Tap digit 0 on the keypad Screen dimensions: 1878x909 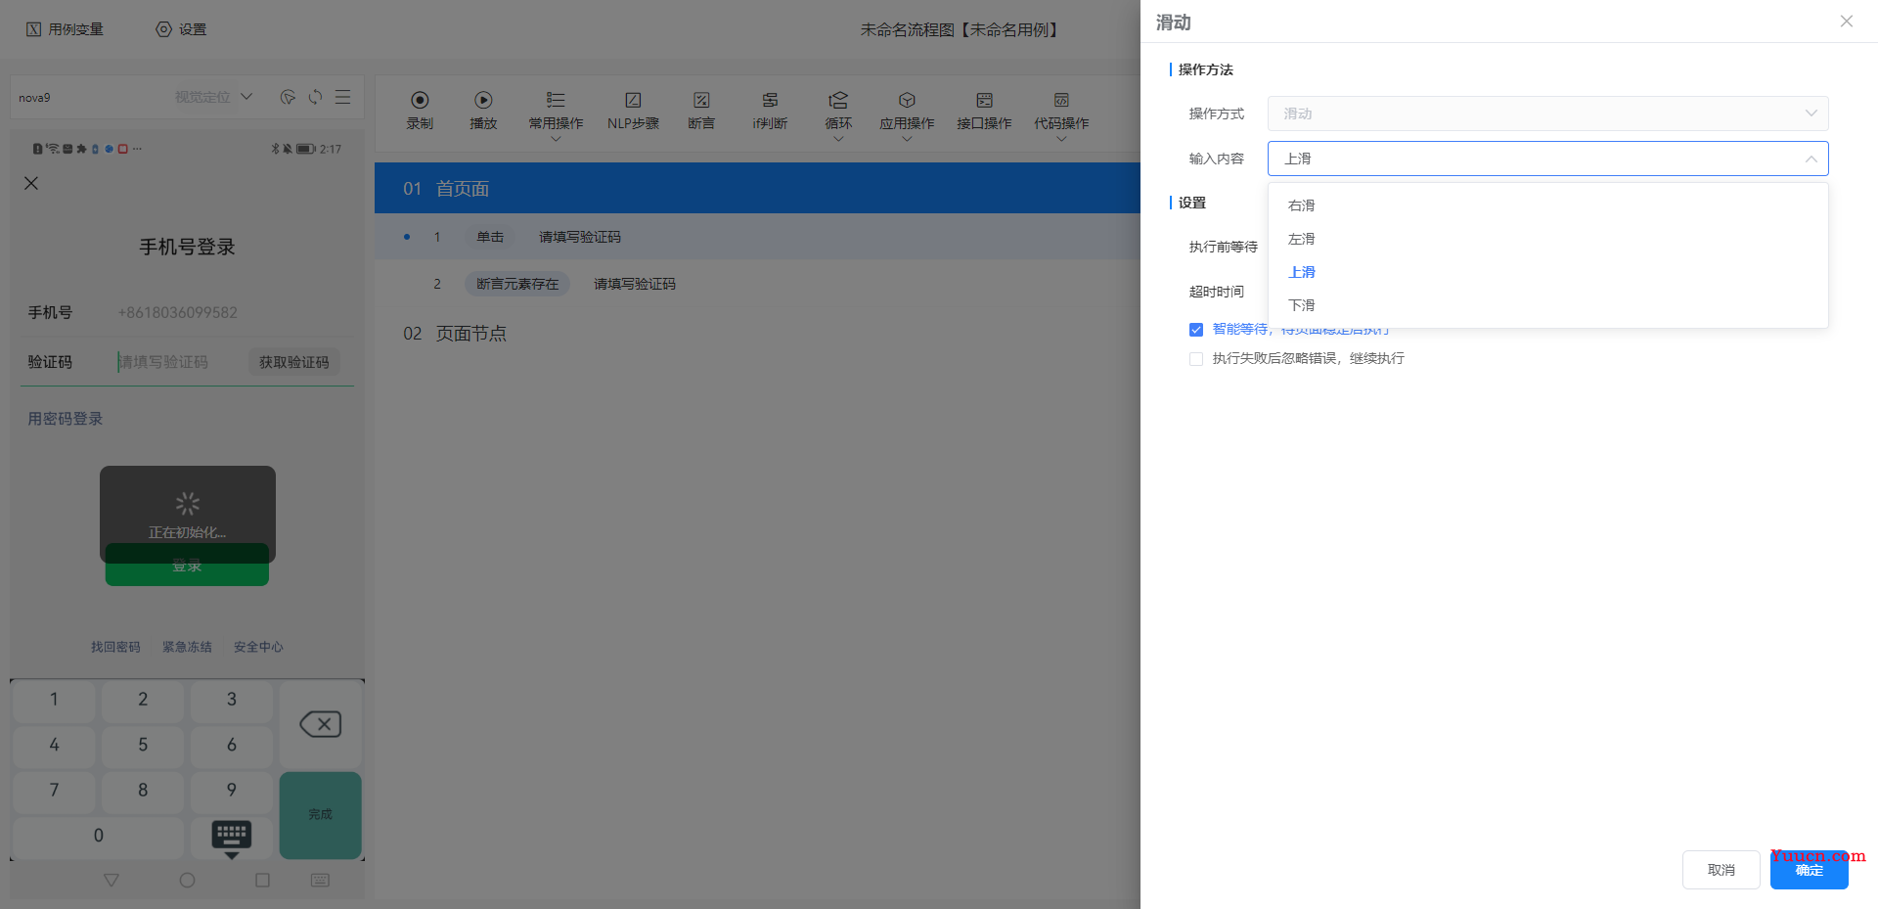[x=98, y=836]
